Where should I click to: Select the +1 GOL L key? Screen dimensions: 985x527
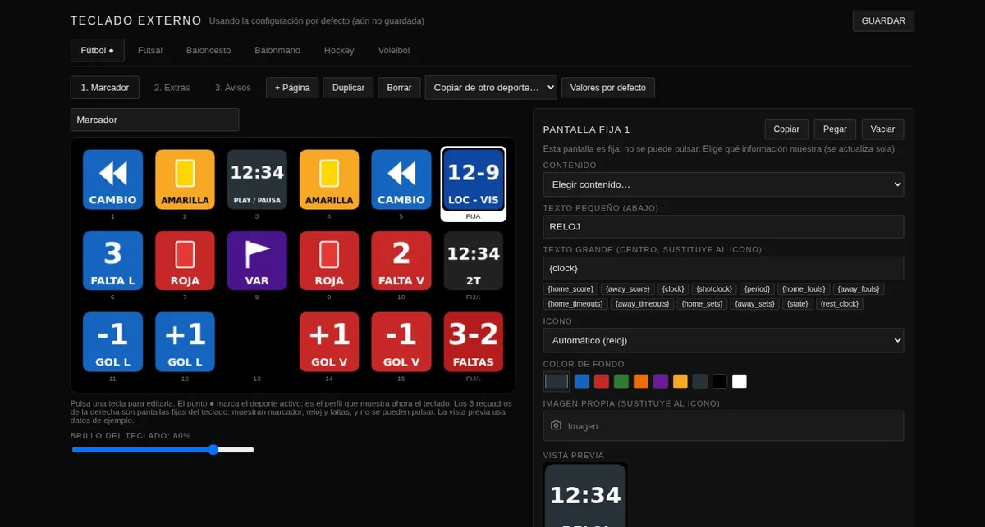[x=185, y=342]
